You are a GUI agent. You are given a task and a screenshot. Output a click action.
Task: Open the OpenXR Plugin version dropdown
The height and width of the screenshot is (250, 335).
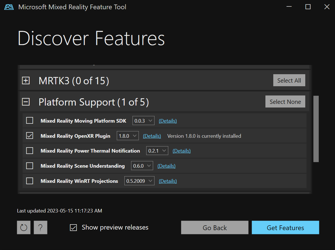pyautogui.click(x=135, y=135)
